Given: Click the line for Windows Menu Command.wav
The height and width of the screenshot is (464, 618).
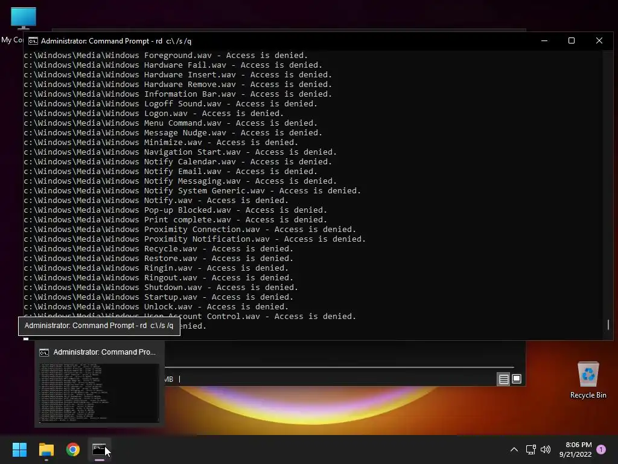Looking at the screenshot, I should tap(171, 123).
